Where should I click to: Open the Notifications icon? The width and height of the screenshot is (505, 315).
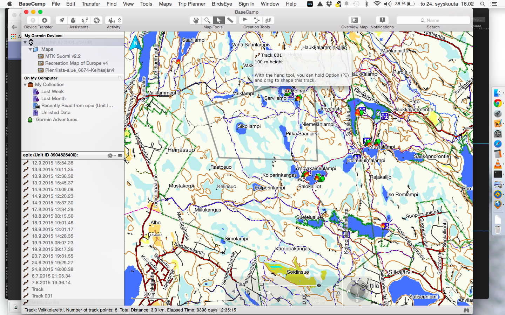tap(382, 20)
